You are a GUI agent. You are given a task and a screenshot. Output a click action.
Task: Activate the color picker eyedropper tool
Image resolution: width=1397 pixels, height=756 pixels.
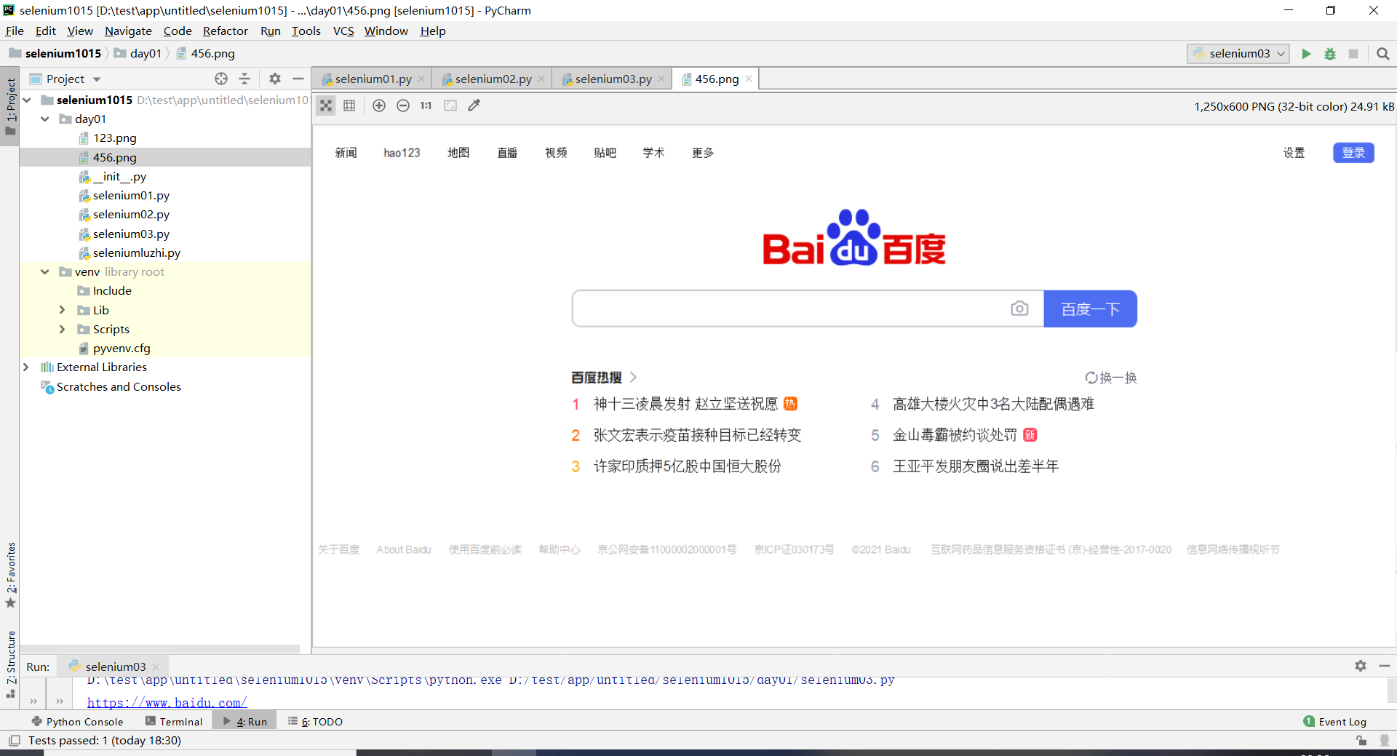point(474,106)
